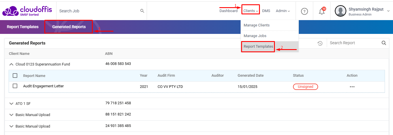Click the Client Name column header

[x=19, y=54]
